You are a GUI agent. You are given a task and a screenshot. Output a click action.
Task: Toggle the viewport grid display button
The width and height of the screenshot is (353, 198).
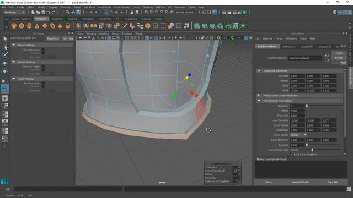pyautogui.click(x=109, y=38)
